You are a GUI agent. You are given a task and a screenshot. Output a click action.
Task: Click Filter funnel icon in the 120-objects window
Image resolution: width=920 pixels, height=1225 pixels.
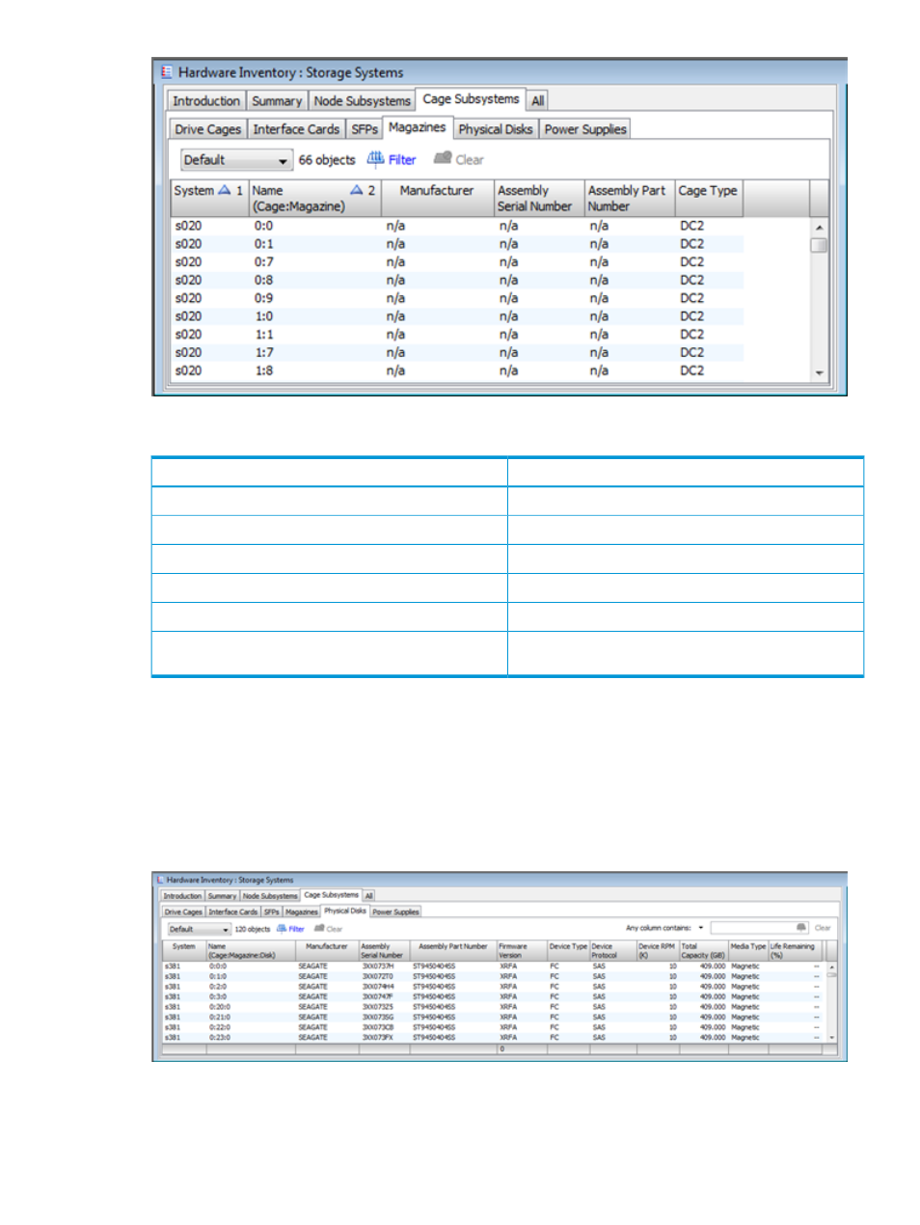(x=282, y=929)
